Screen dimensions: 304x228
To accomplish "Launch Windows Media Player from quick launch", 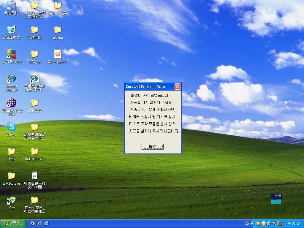I will tap(33, 223).
